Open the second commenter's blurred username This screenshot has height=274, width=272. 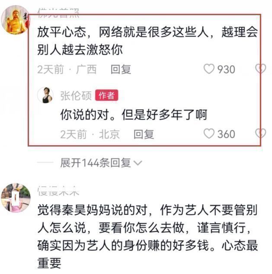click(58, 191)
